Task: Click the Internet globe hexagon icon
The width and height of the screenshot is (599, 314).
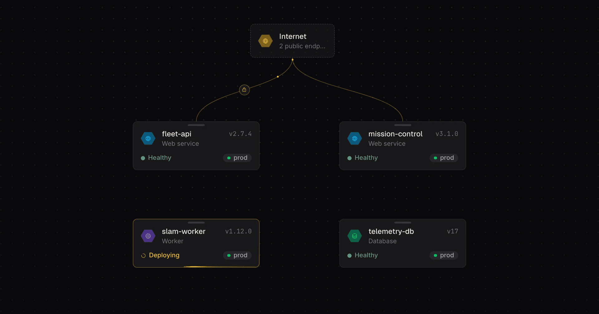Action: click(x=265, y=41)
